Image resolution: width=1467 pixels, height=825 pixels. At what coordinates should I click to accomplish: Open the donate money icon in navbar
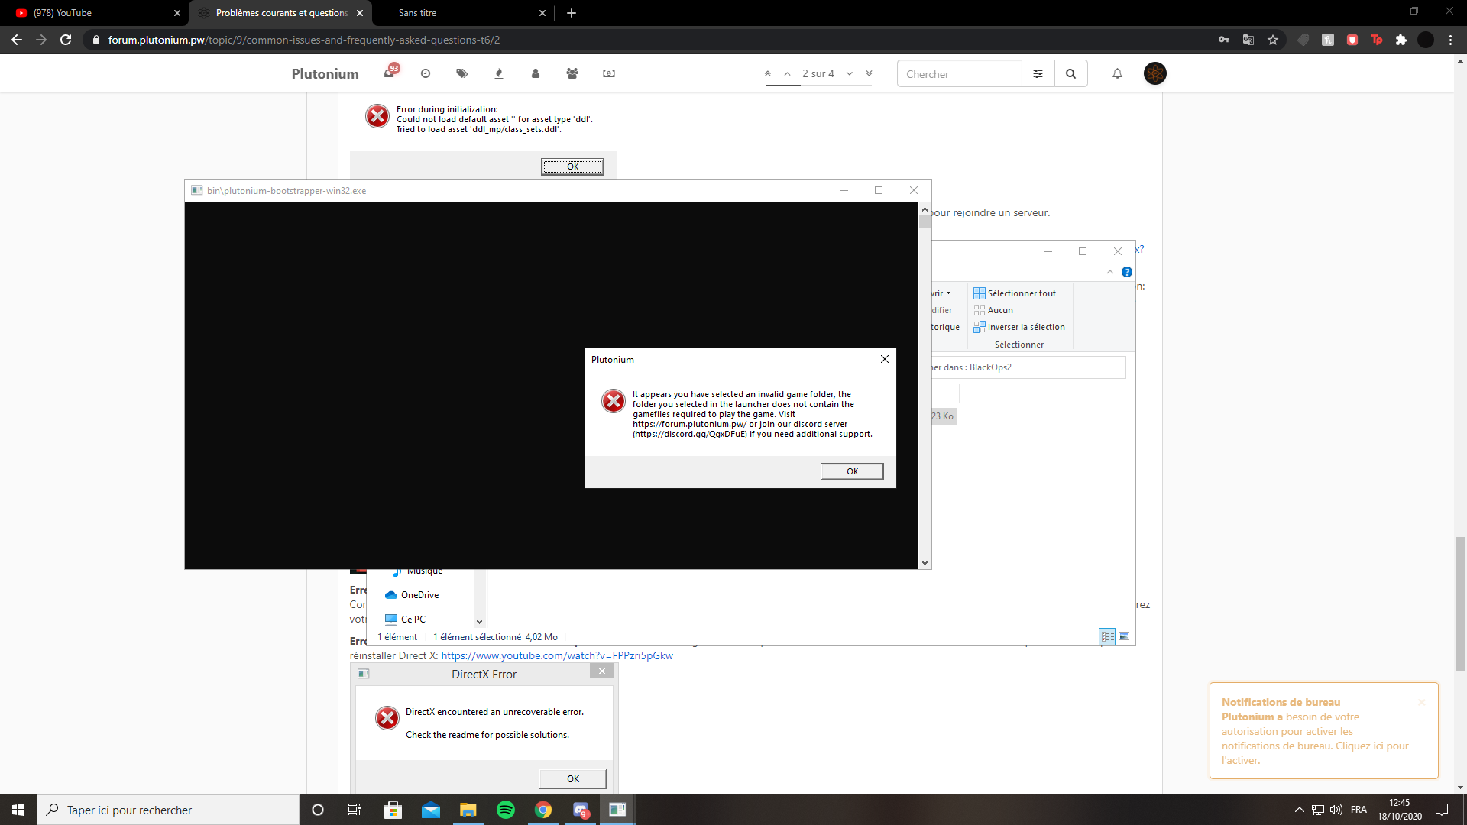609,73
